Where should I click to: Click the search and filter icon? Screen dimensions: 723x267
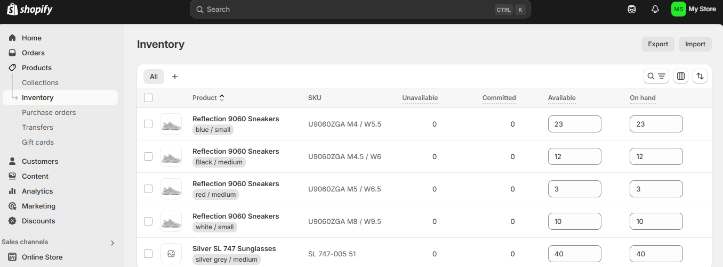[656, 76]
